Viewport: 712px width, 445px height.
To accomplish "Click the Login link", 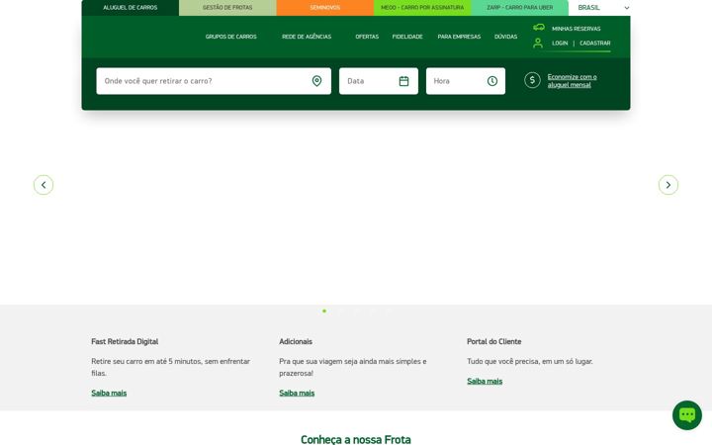I will [560, 44].
